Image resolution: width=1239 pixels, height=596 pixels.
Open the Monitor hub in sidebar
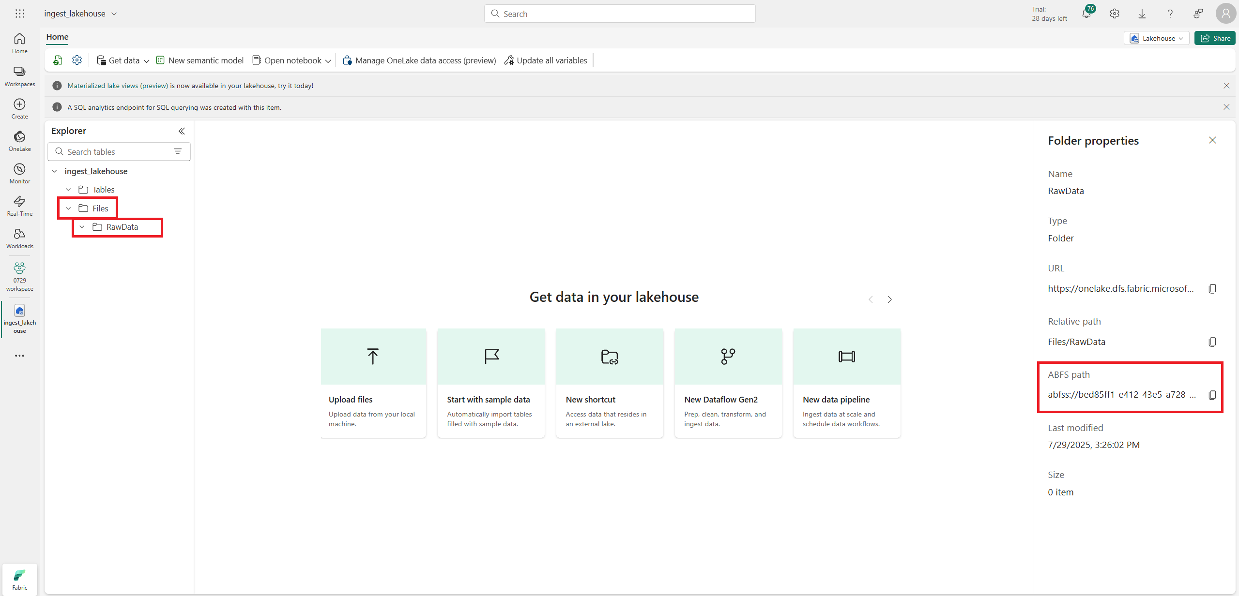(x=19, y=173)
